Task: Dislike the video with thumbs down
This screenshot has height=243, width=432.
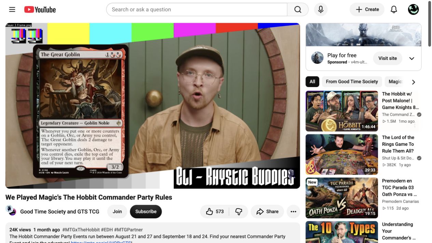Action: (x=239, y=212)
